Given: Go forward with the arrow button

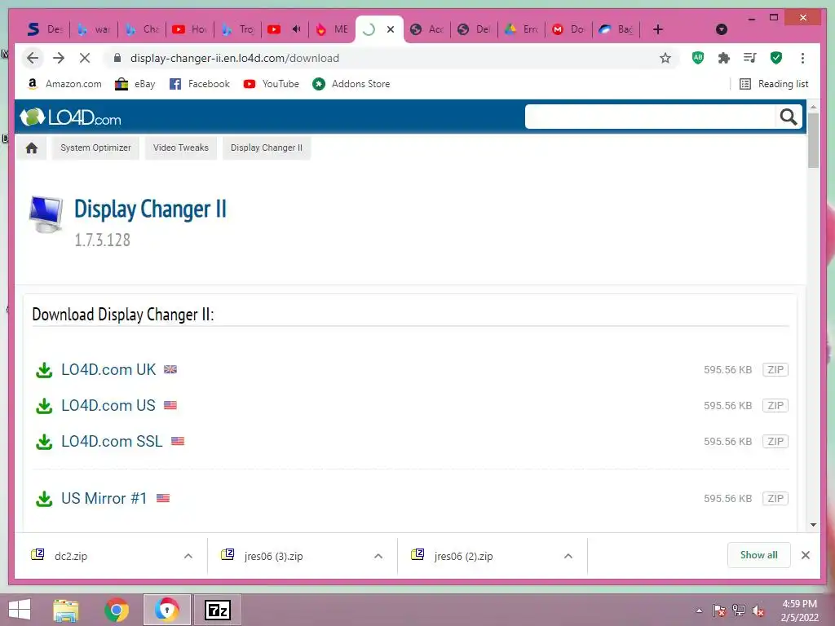Looking at the screenshot, I should [x=59, y=58].
